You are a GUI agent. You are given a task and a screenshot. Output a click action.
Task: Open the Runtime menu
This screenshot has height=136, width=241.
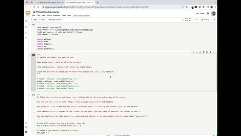pos(56,15)
